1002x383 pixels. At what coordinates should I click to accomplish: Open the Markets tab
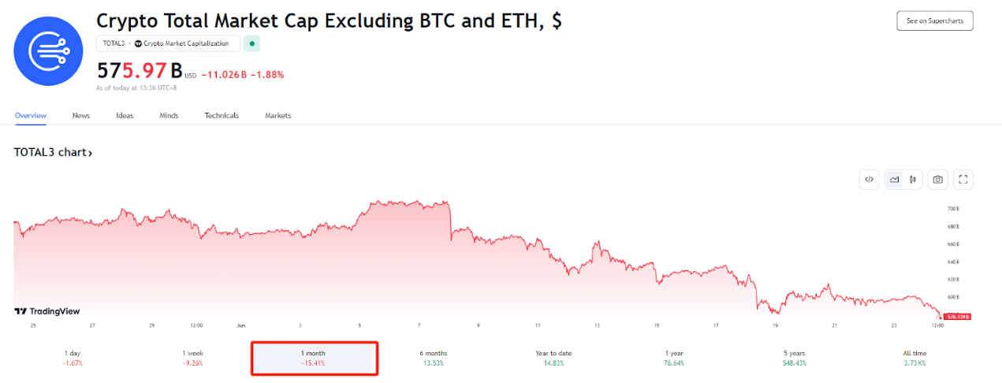pos(278,116)
